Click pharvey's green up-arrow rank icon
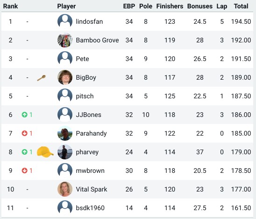The image size is (256, 219). tap(24, 152)
